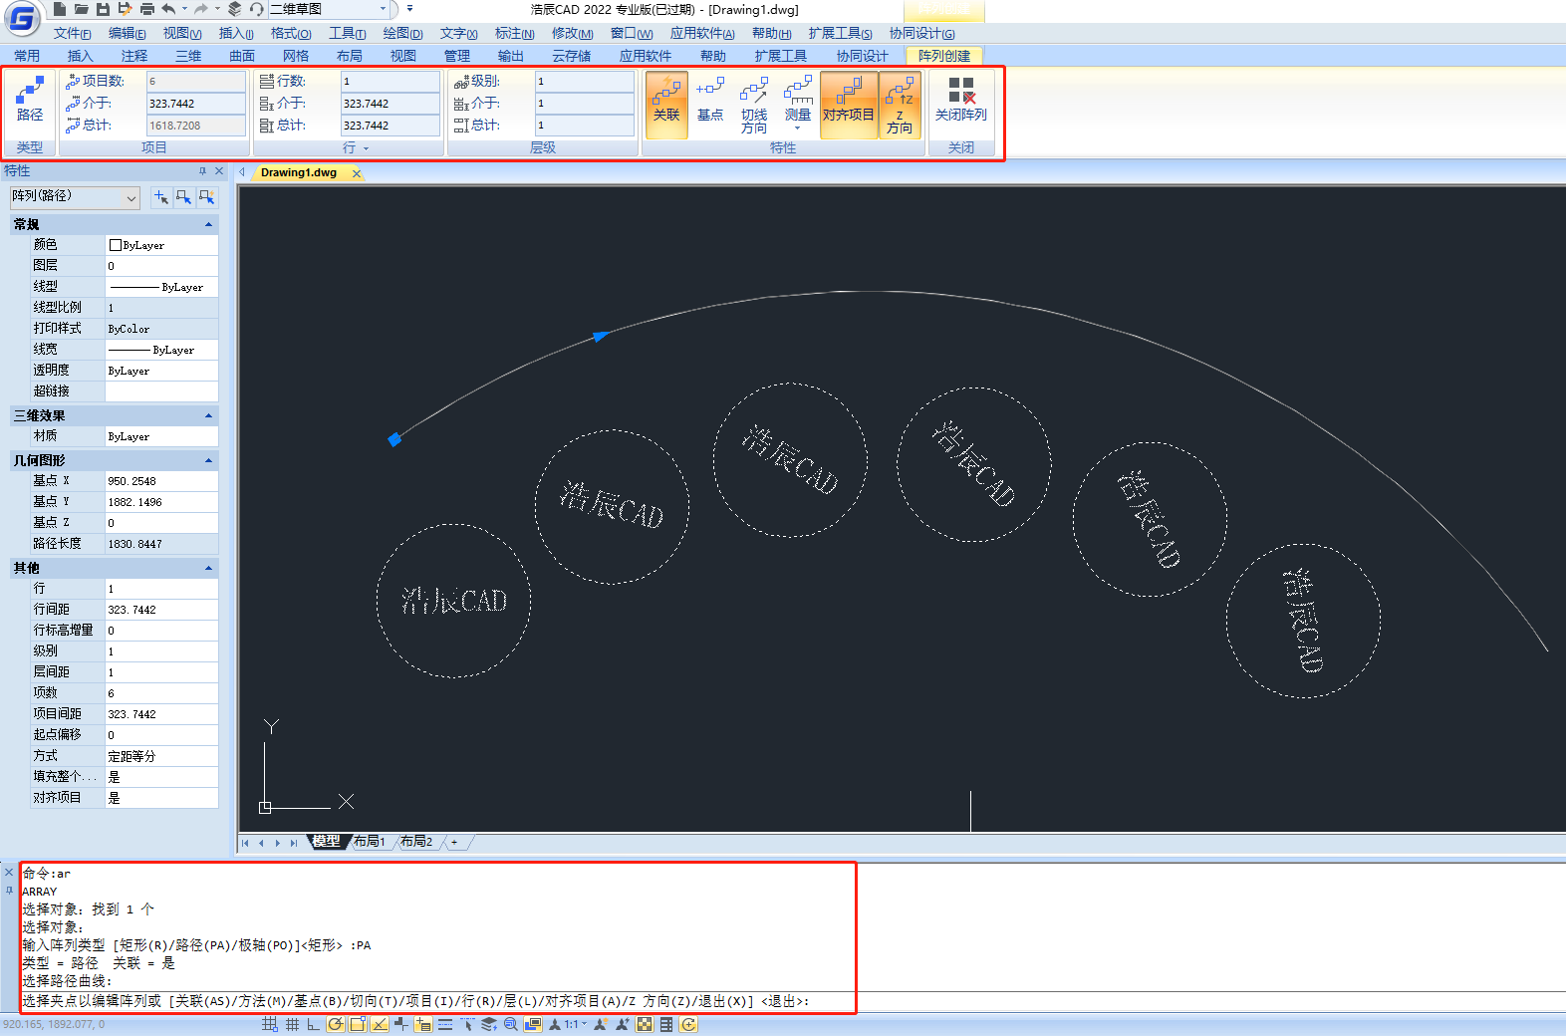
Task: Click the 项目数 item count field
Action: 195,81
